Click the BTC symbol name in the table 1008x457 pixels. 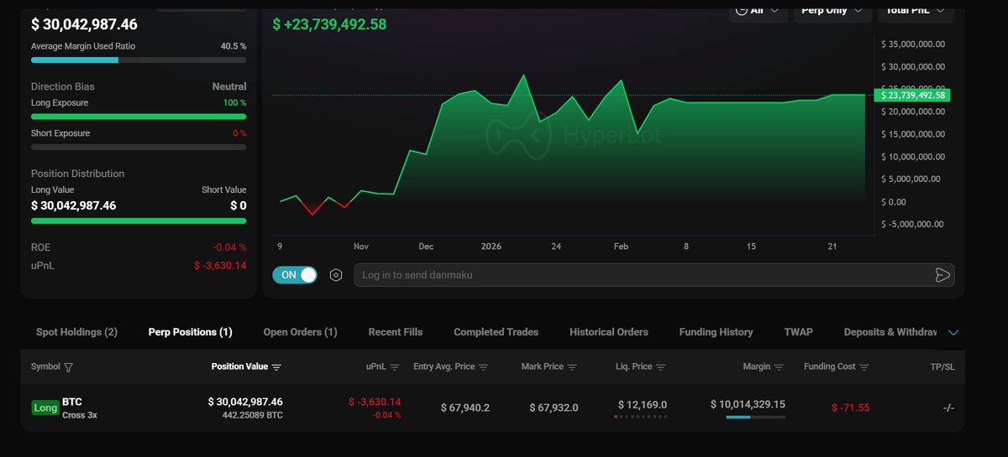pos(72,402)
